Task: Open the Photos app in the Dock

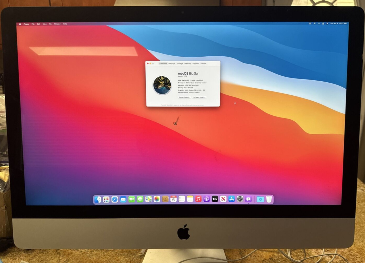Action: point(157,199)
